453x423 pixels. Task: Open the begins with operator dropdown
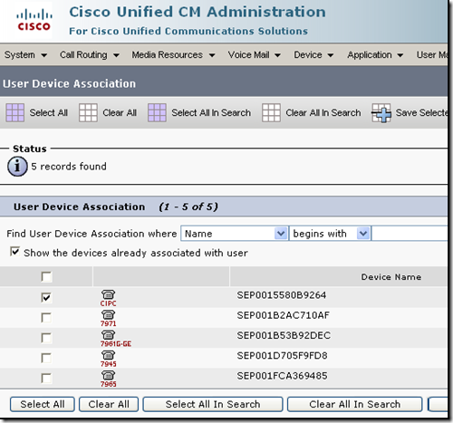point(330,234)
